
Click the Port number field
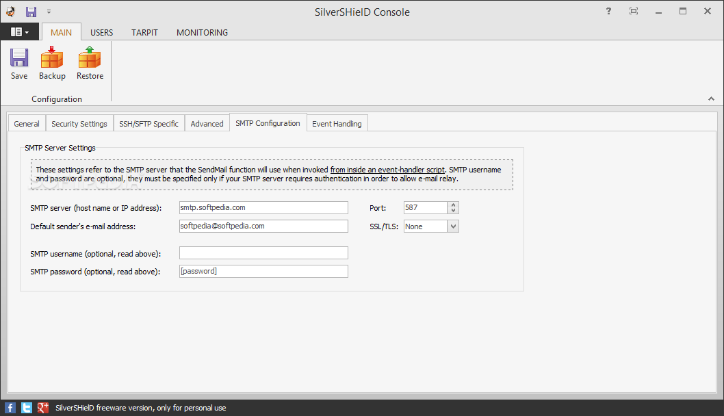click(425, 207)
